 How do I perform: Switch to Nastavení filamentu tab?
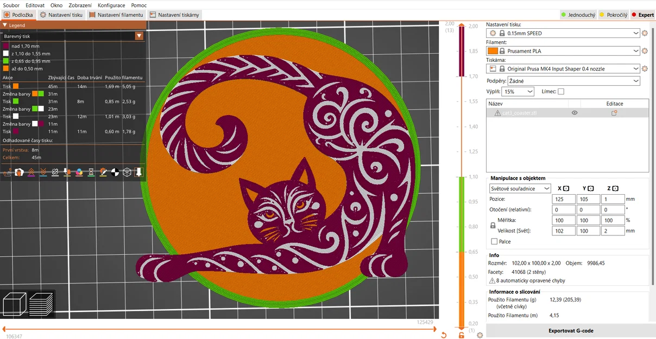pos(116,15)
